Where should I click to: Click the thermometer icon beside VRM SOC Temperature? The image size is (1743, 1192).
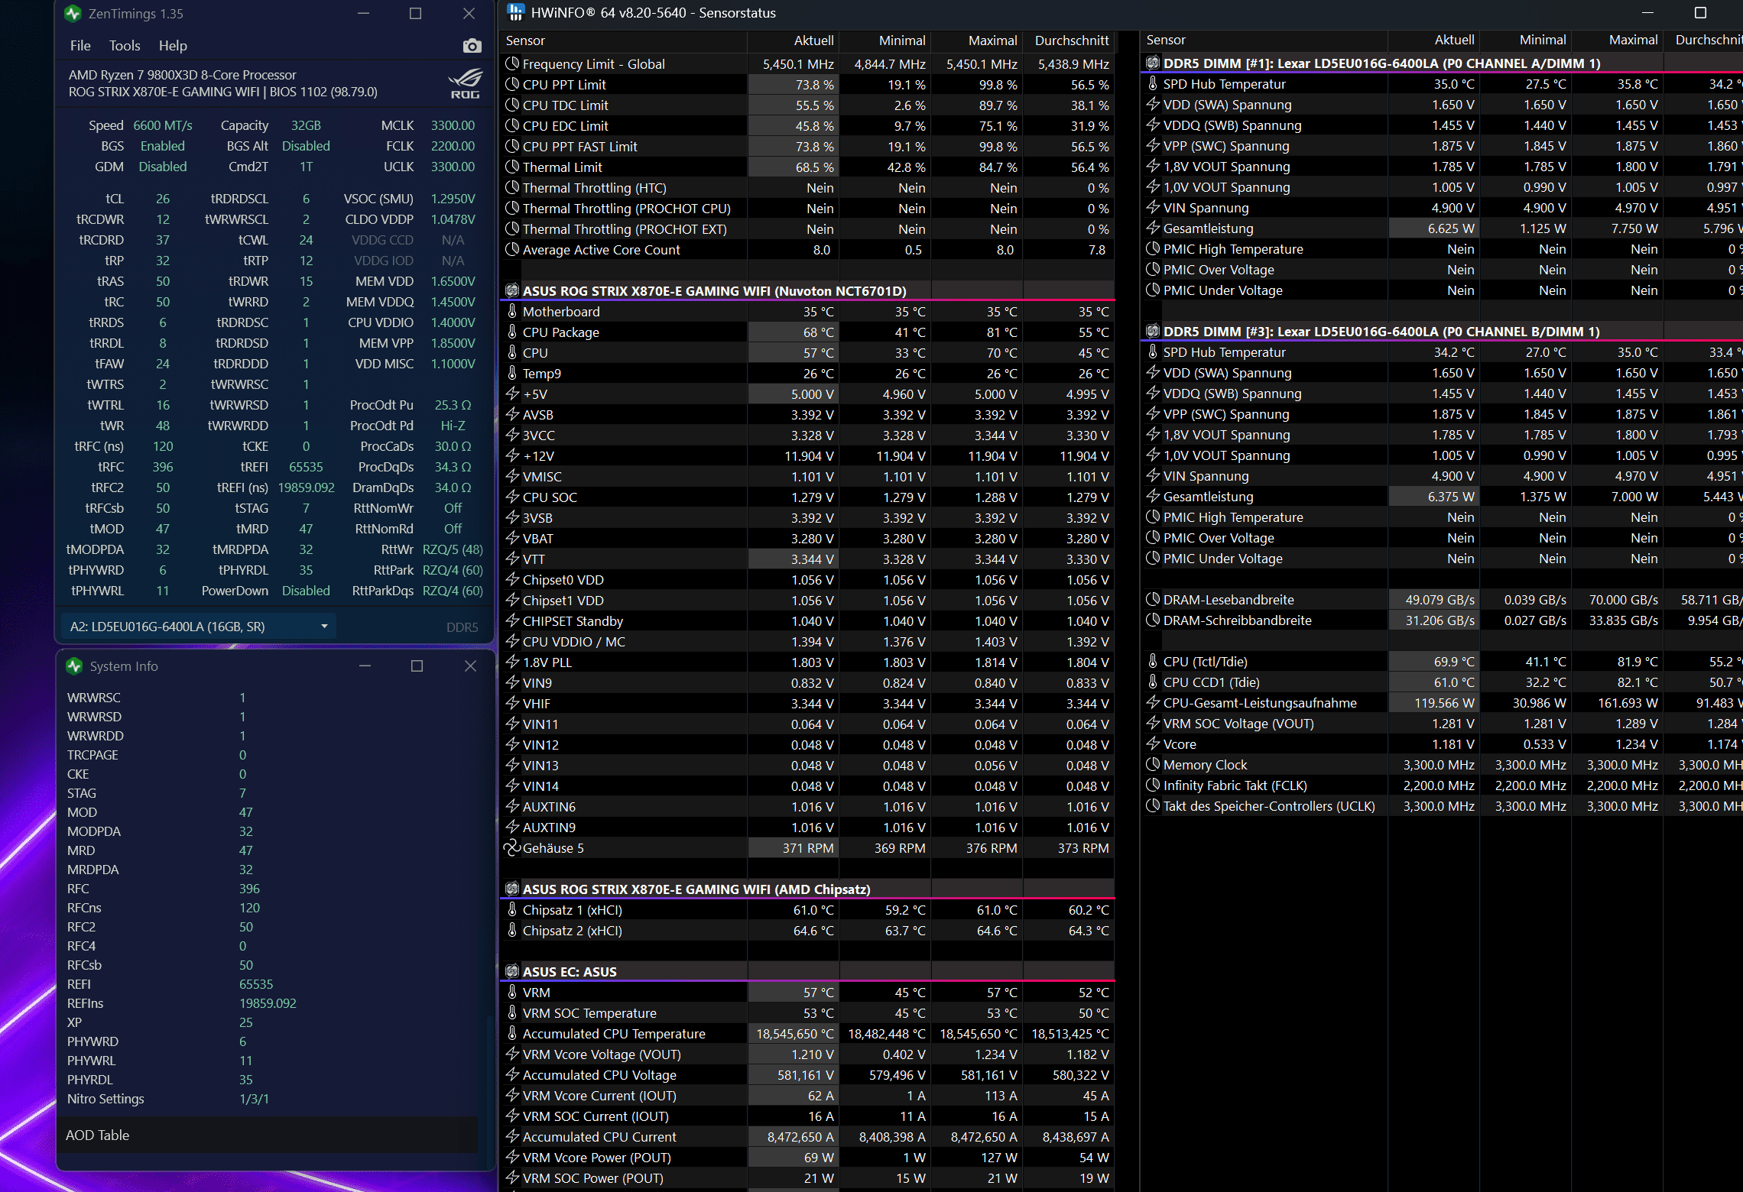[x=512, y=1012]
